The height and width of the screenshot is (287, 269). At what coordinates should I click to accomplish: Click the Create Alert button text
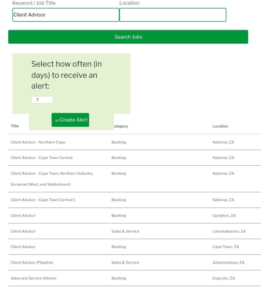click(74, 120)
